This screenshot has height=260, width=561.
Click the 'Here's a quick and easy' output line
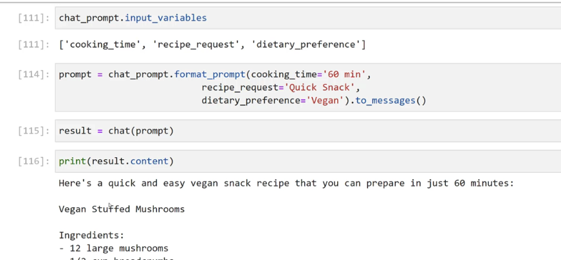click(x=286, y=183)
